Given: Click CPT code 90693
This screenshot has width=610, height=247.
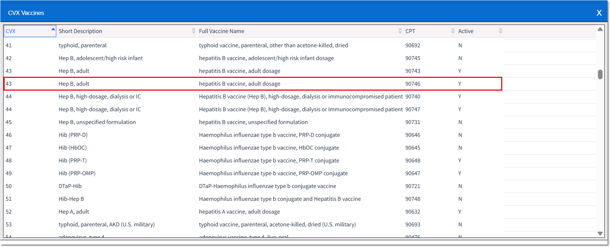Looking at the screenshot, I should (413, 224).
